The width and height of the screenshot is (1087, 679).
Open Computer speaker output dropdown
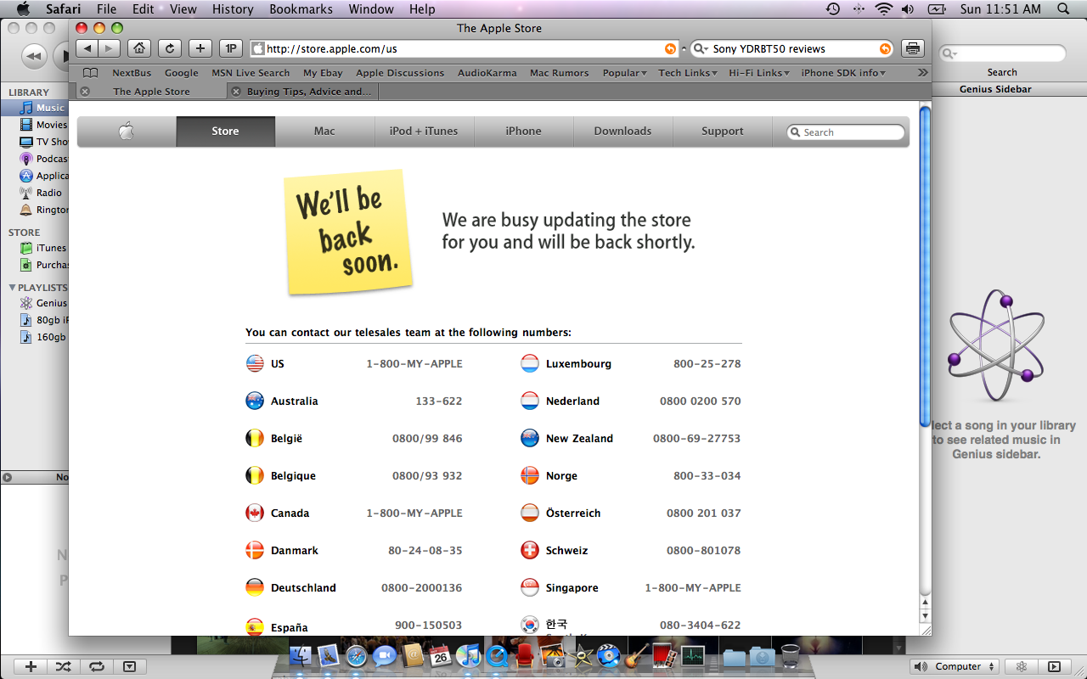click(955, 667)
